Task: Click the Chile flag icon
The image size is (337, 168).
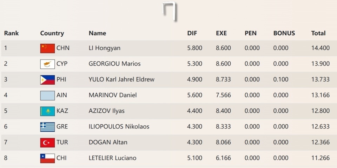Action: (x=47, y=158)
